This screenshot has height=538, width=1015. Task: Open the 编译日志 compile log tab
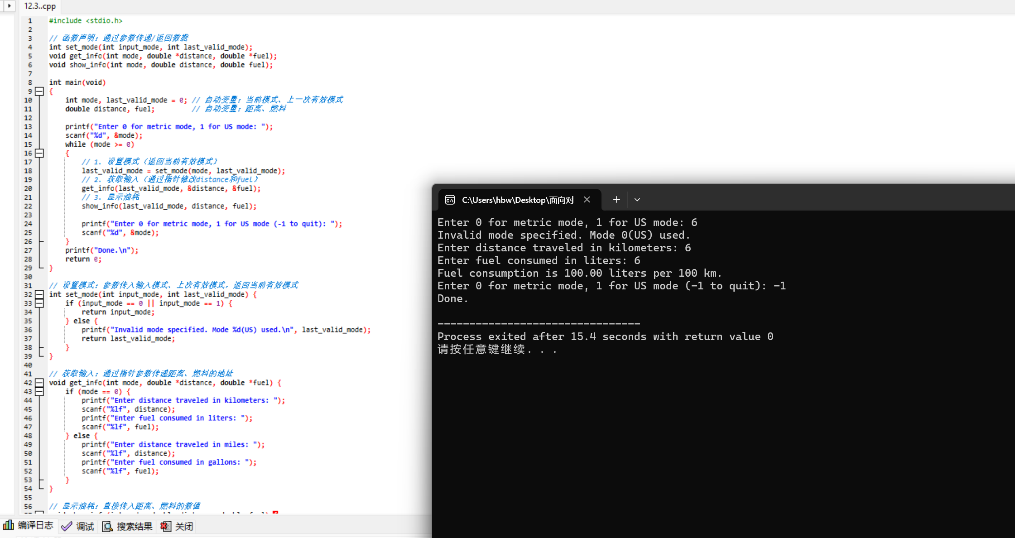[x=35, y=526]
